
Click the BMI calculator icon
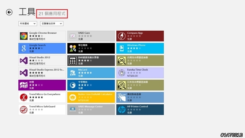click(73, 61)
